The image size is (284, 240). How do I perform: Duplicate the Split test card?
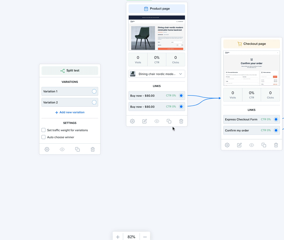coord(77,149)
